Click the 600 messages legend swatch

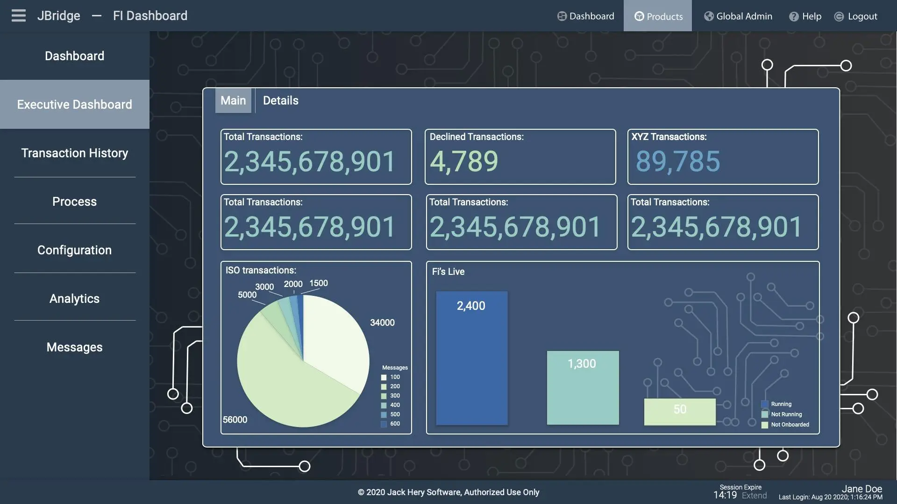[x=384, y=424]
